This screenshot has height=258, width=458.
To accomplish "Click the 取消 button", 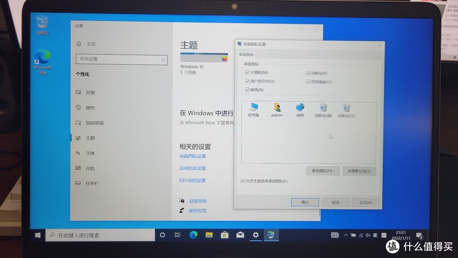I will 335,202.
